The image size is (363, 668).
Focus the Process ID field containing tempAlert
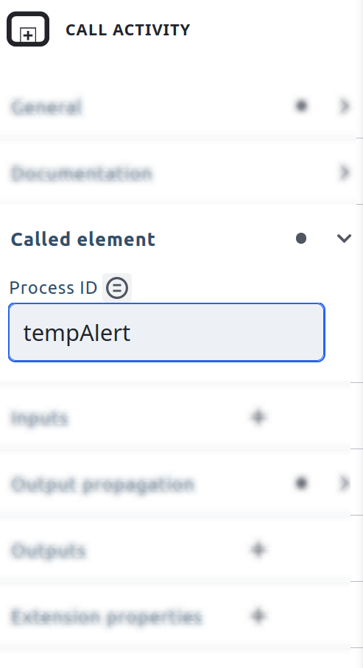(166, 333)
